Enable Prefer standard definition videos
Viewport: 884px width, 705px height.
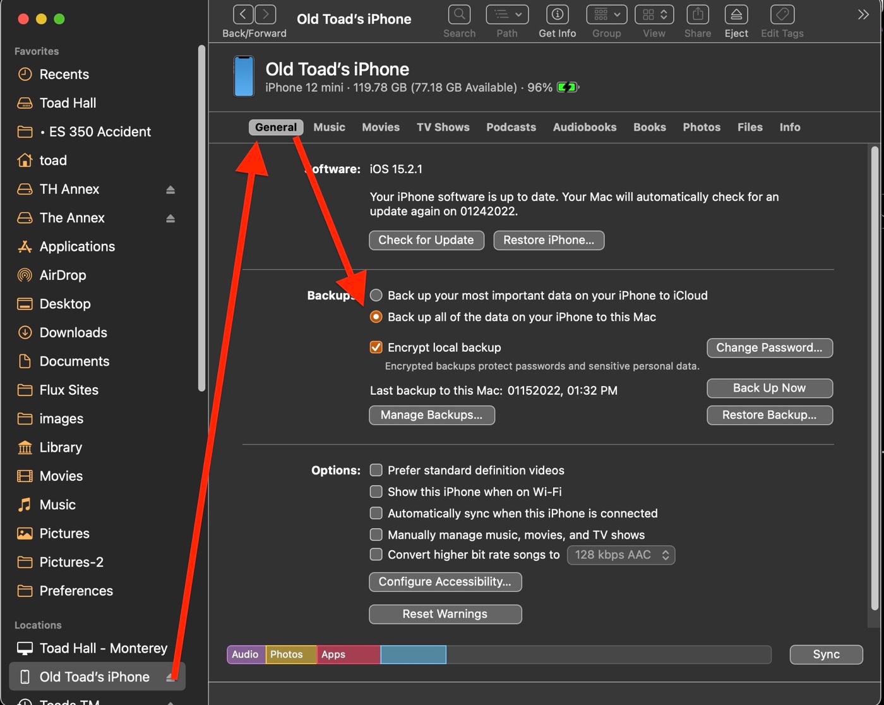coord(376,470)
